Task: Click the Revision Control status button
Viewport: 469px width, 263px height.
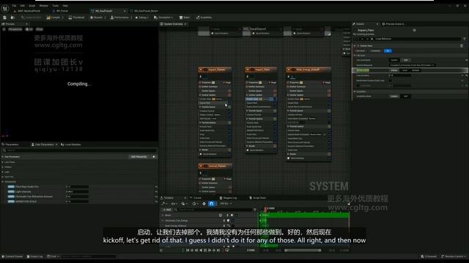Action: (453, 256)
